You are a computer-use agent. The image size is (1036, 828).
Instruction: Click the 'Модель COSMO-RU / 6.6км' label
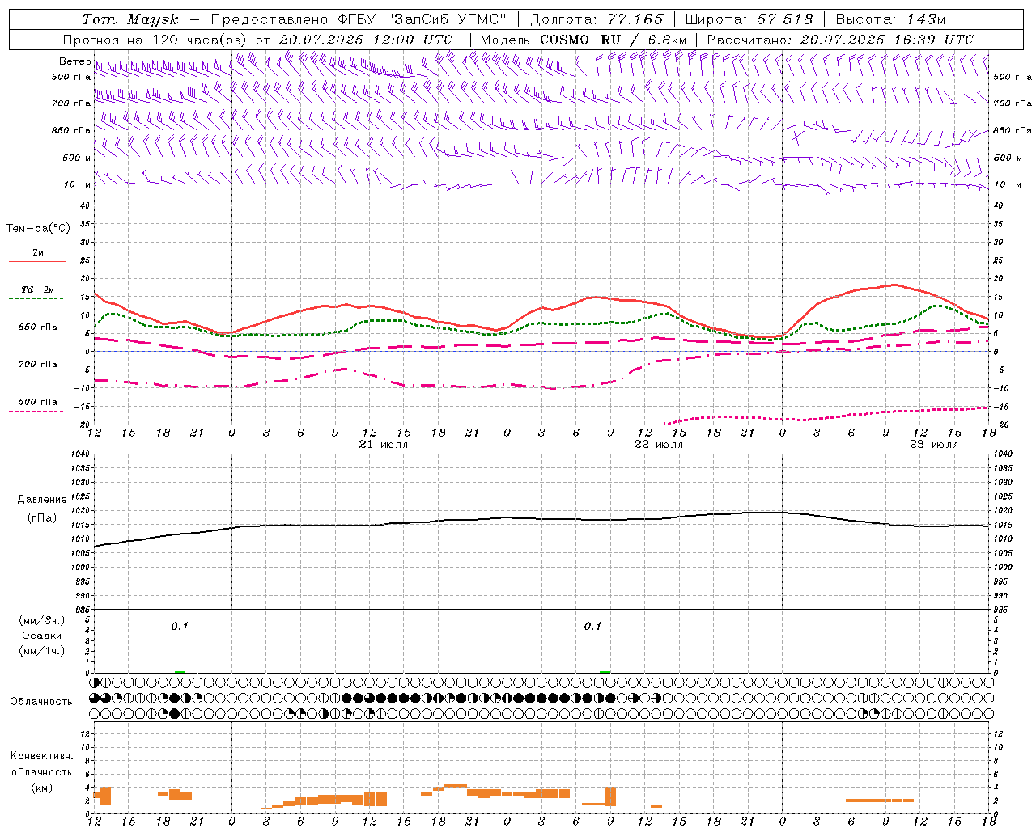(584, 40)
